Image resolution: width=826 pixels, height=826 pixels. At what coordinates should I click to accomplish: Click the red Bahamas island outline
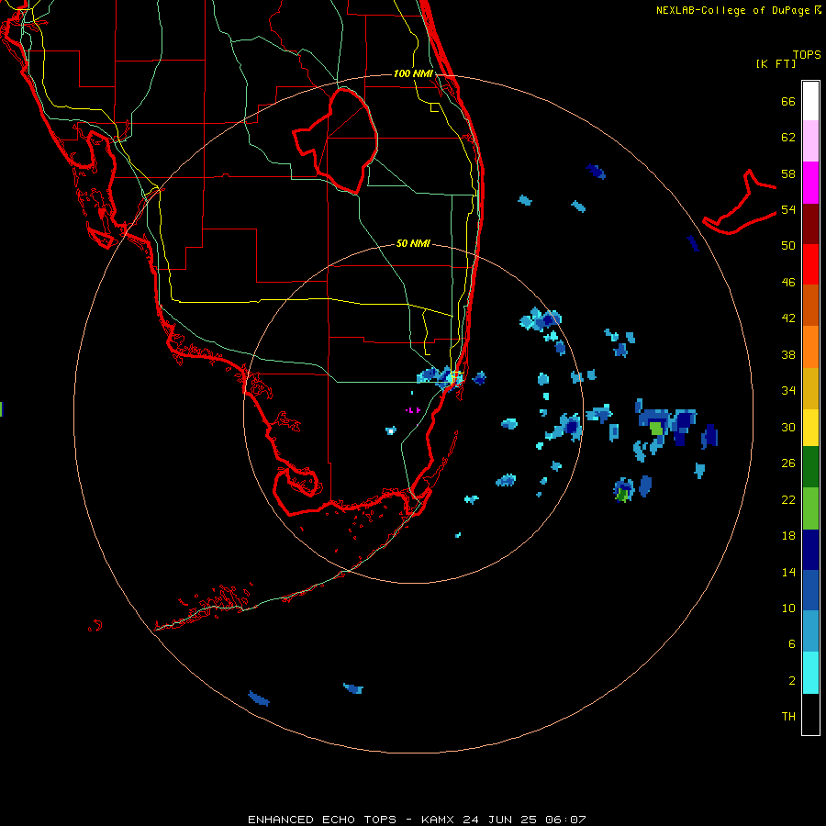coord(739,202)
